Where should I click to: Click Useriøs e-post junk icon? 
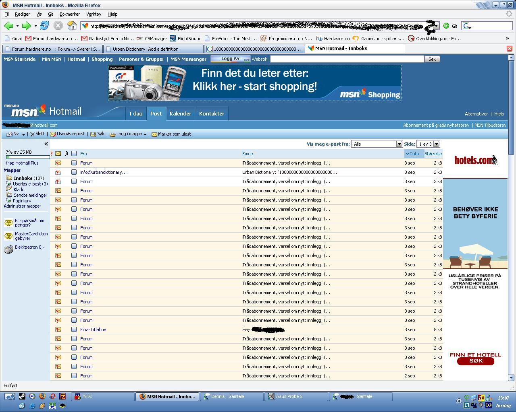[53, 134]
